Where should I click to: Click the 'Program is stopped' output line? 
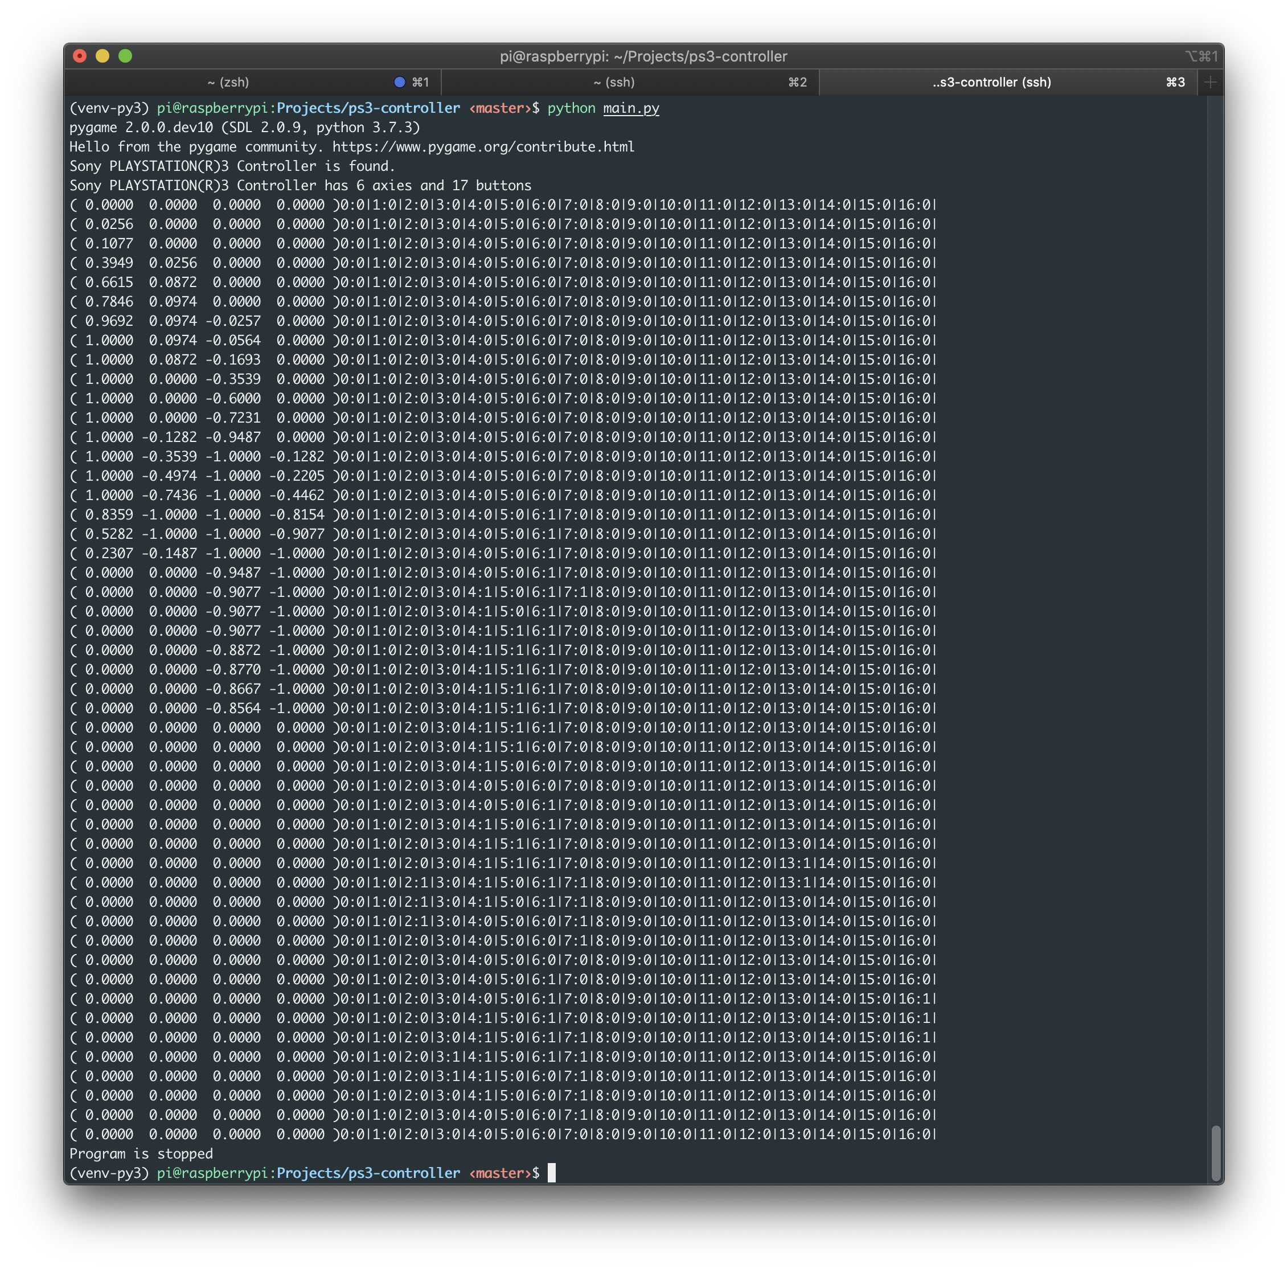click(x=141, y=1153)
